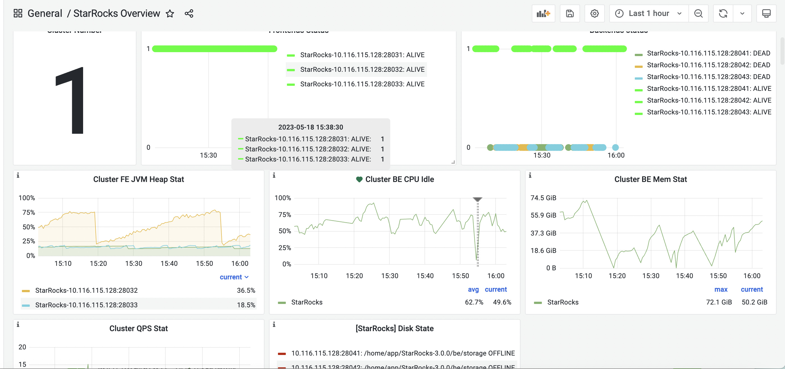
Task: Show info for Cluster BE Mem Stat
Action: [530, 175]
